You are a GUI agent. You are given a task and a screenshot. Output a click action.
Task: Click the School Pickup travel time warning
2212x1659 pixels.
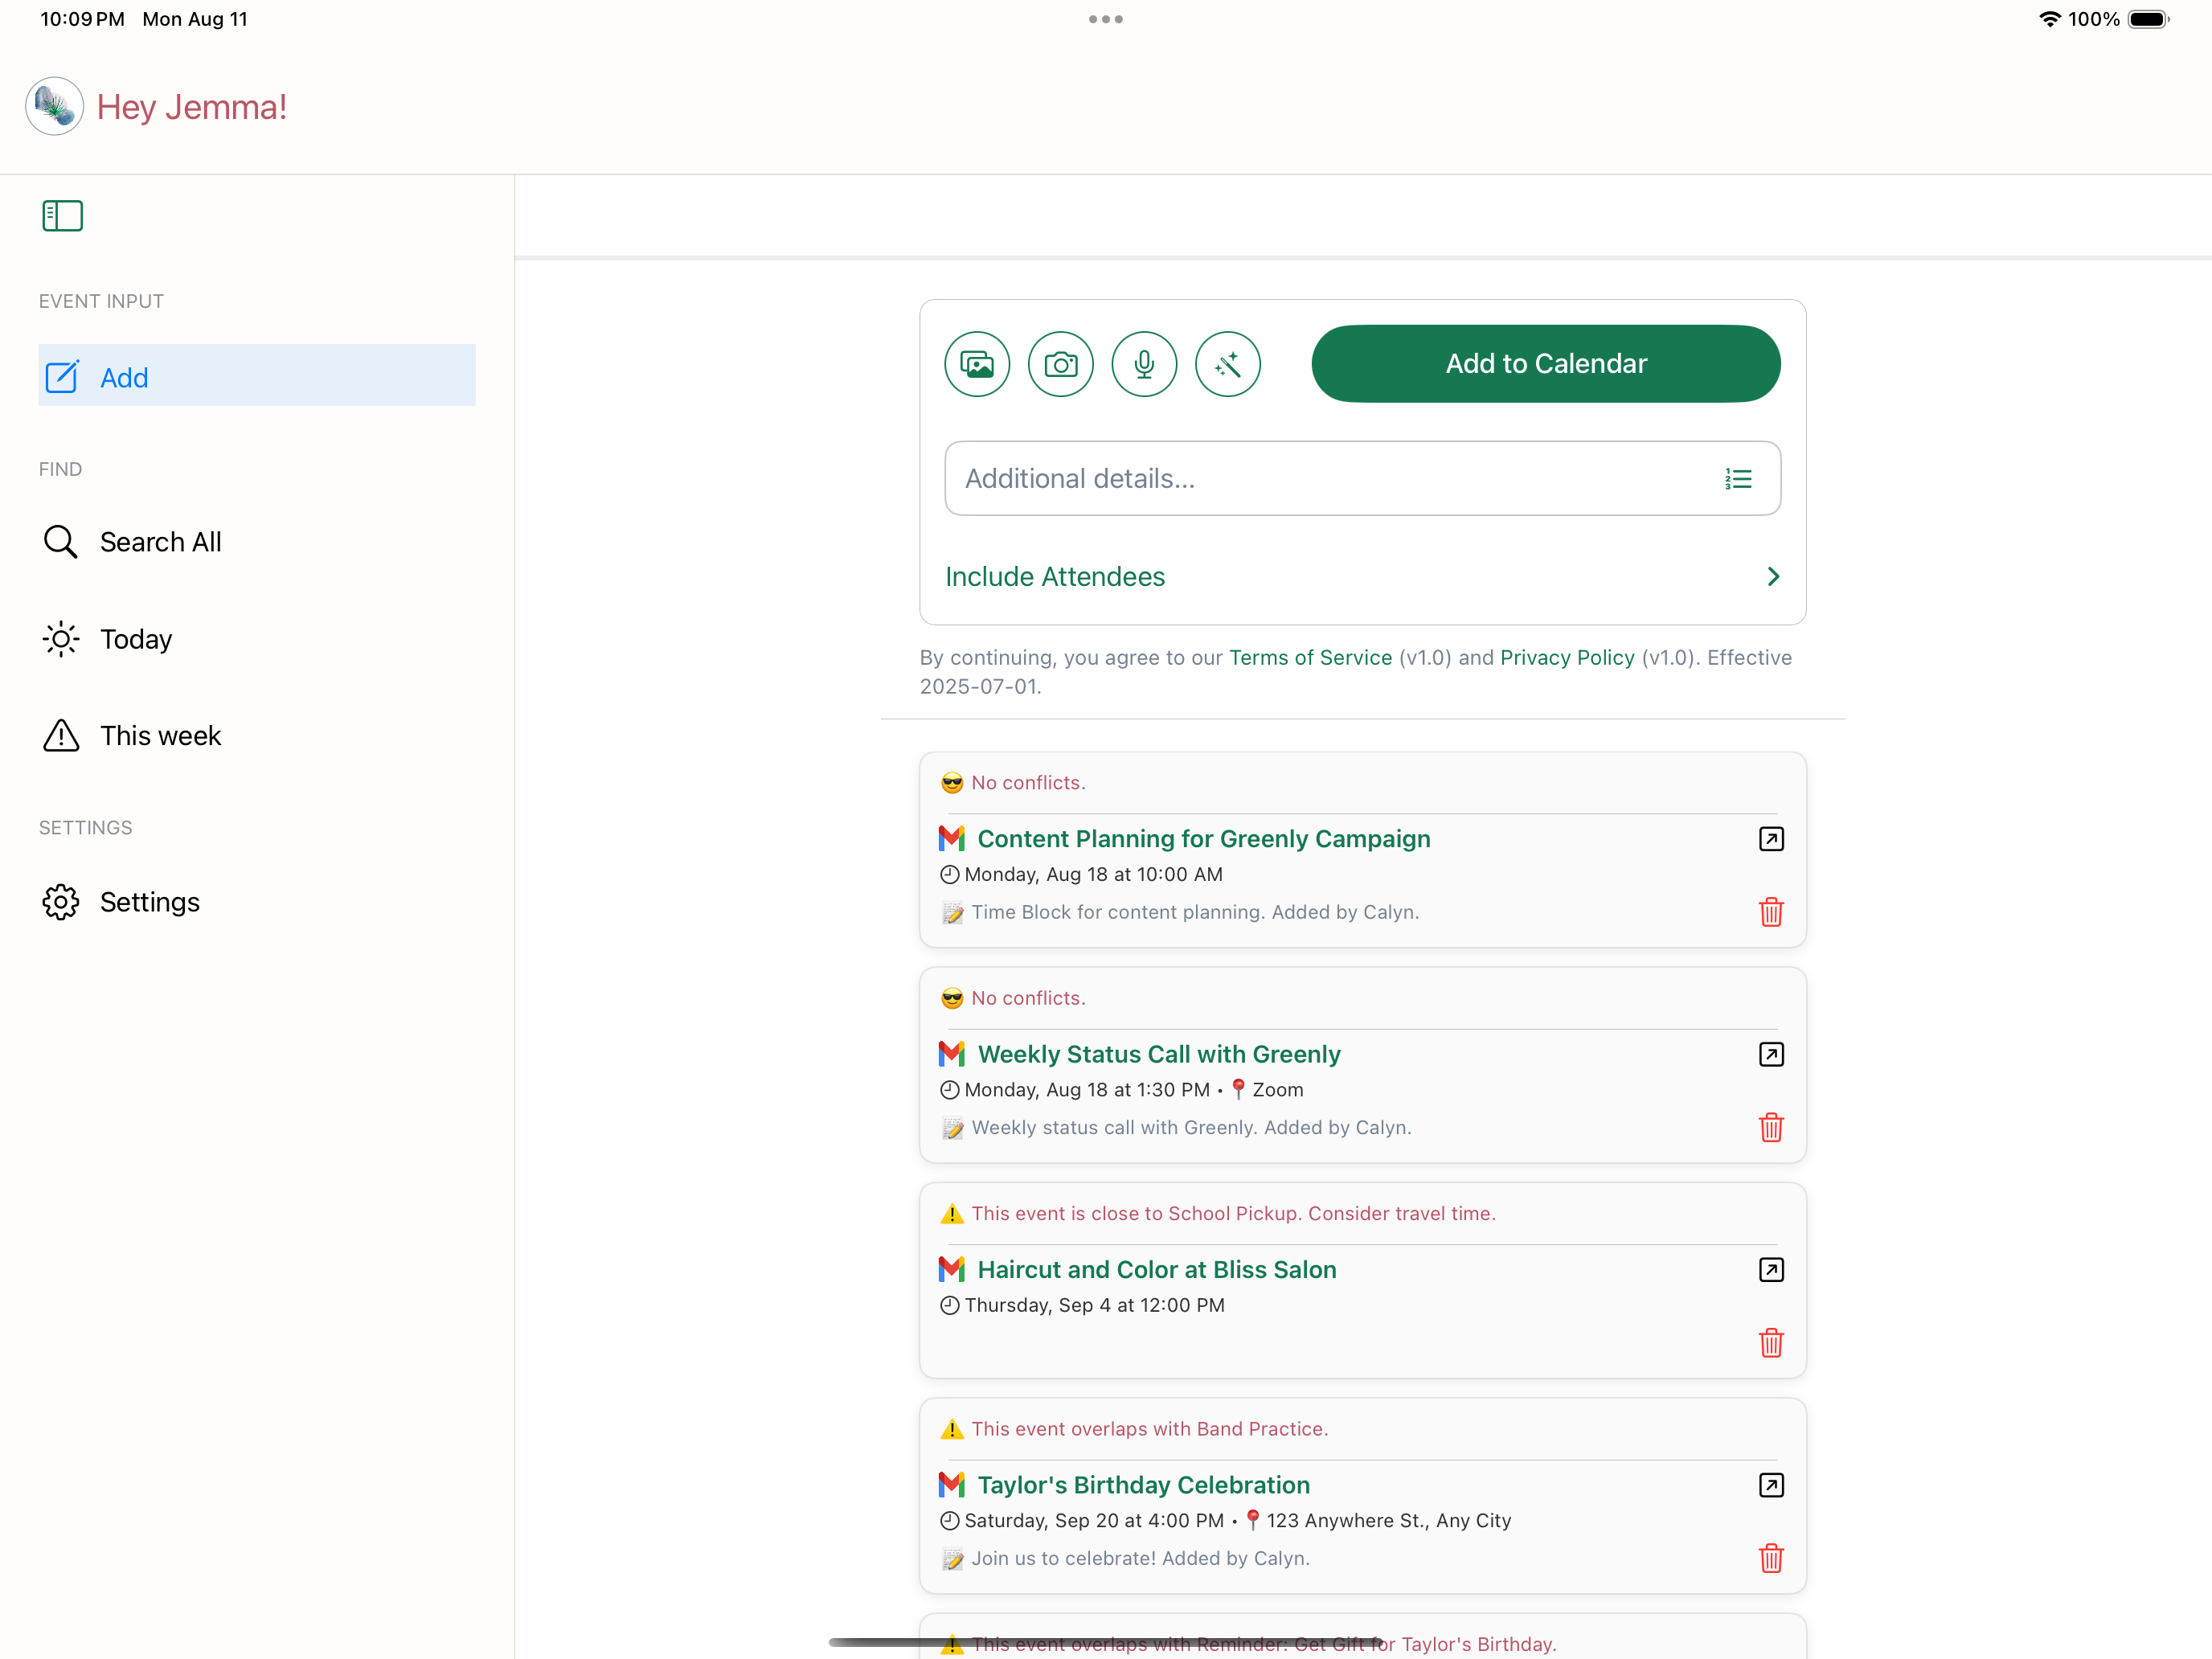pos(1233,1214)
